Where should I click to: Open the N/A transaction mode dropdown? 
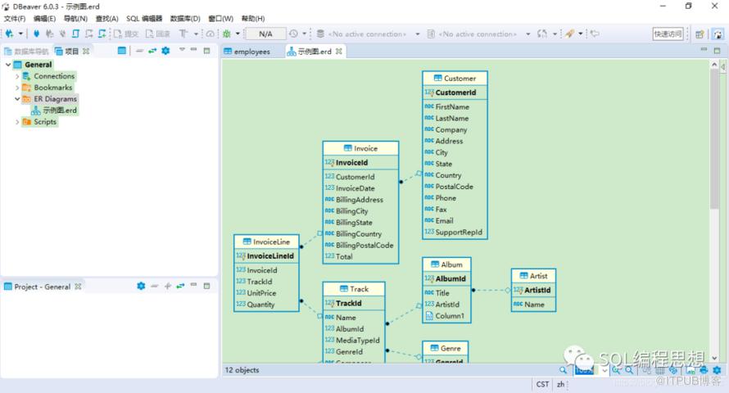265,34
